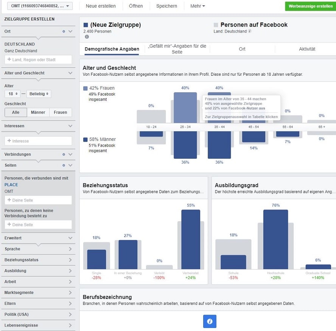
Task: Click Speichern in top menu
Action: tap(167, 6)
